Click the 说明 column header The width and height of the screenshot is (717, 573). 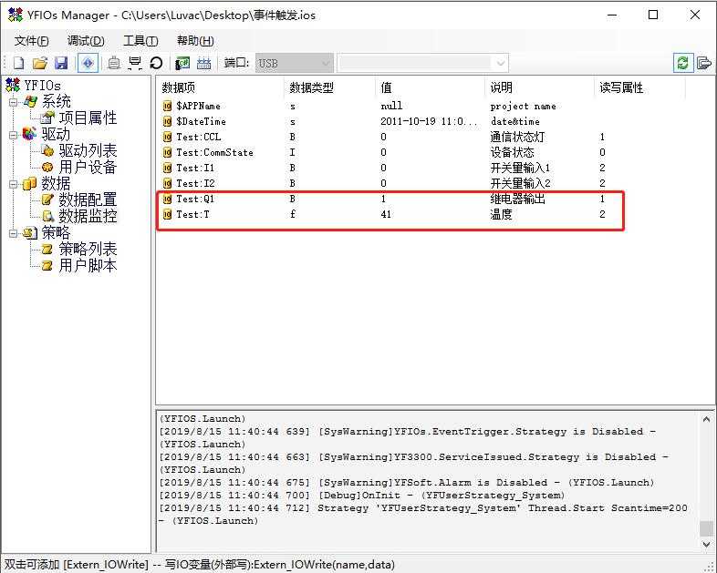[540, 87]
